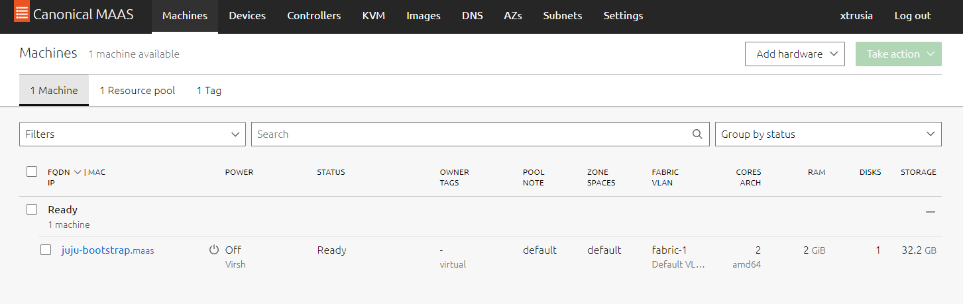Sort by MAC column header
Viewport: 963px width, 304px height.
point(97,172)
